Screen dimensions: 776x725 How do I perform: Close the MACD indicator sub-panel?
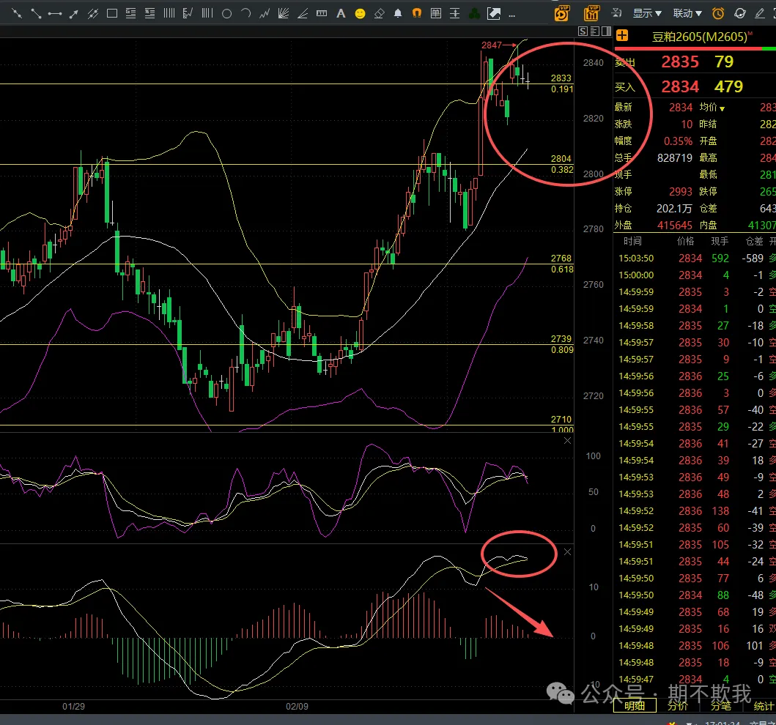pyautogui.click(x=568, y=552)
